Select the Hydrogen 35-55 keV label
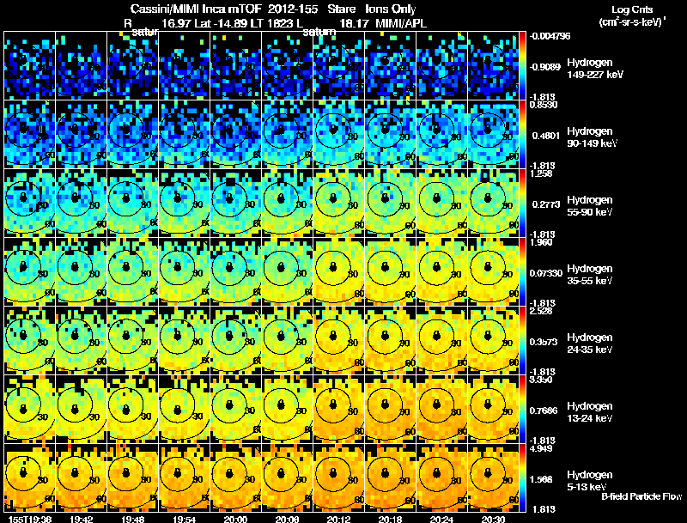687x523 pixels. 590,275
